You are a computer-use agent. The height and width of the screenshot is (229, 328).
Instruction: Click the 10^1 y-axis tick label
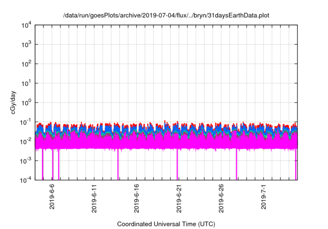[x=27, y=83]
